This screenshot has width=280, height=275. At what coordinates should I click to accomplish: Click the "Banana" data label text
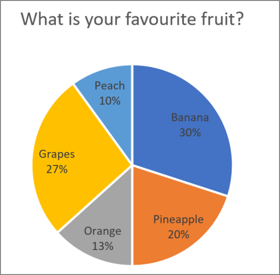pyautogui.click(x=190, y=118)
